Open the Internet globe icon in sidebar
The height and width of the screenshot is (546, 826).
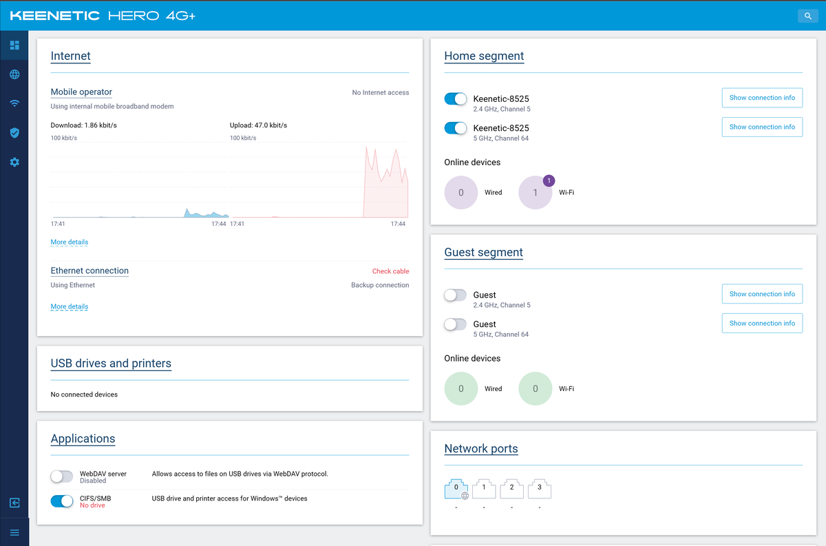click(x=14, y=74)
